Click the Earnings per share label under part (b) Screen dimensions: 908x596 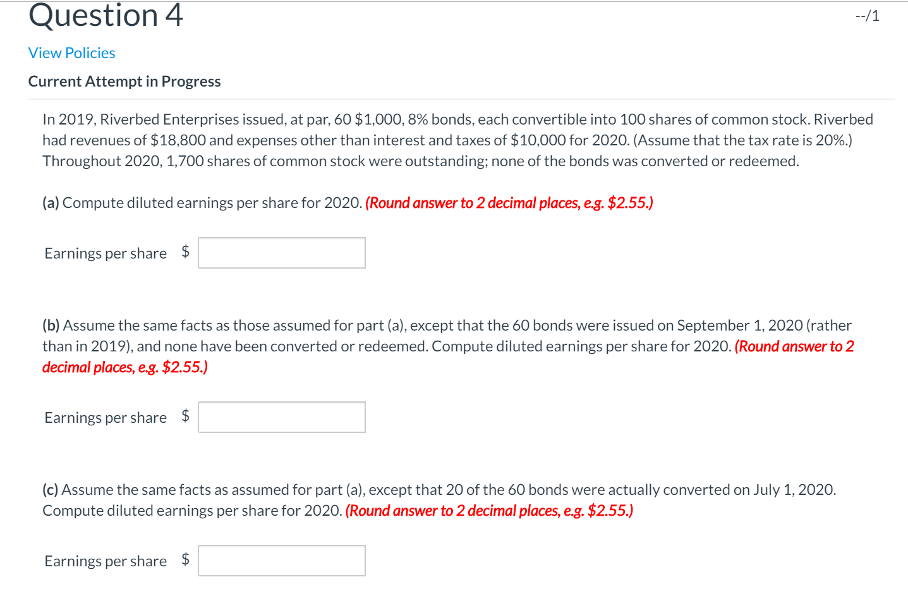[x=105, y=417]
